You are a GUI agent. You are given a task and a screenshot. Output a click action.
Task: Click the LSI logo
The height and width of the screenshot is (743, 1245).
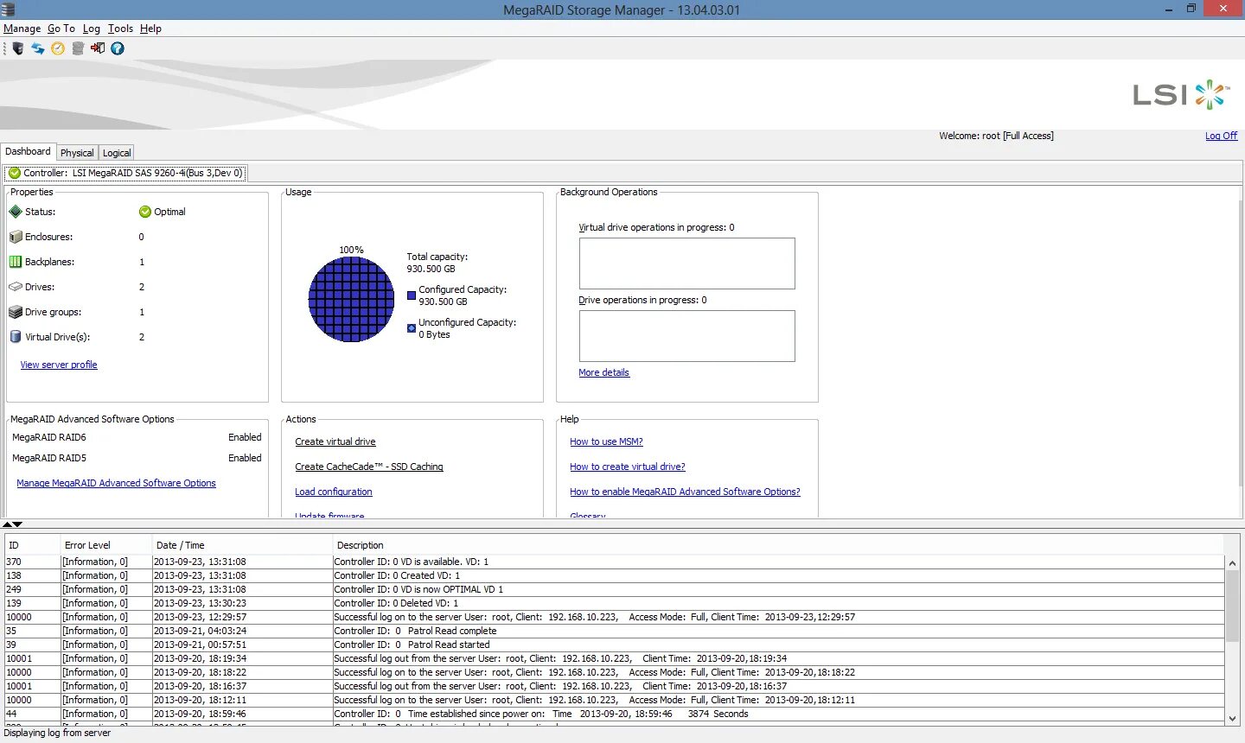(1182, 94)
